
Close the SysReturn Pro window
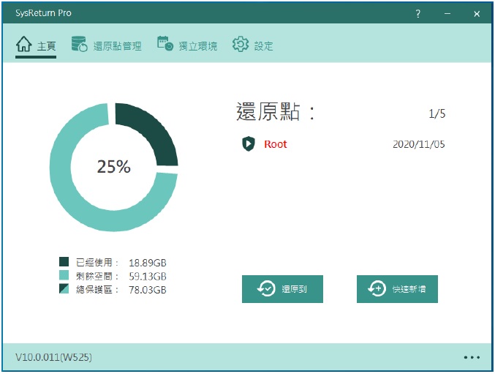coord(477,14)
